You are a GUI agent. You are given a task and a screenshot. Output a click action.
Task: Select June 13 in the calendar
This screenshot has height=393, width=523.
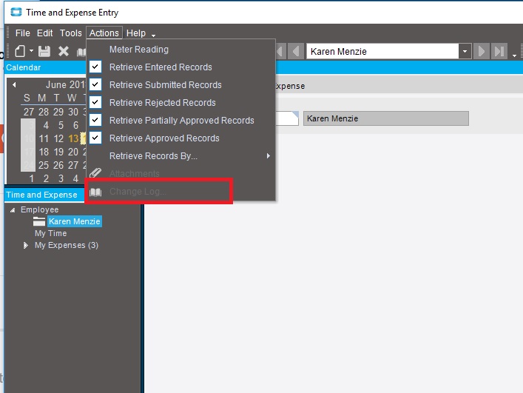coord(73,138)
